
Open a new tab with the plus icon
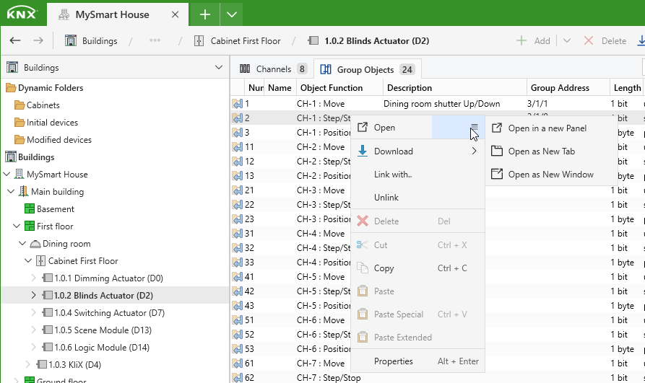[x=205, y=15]
